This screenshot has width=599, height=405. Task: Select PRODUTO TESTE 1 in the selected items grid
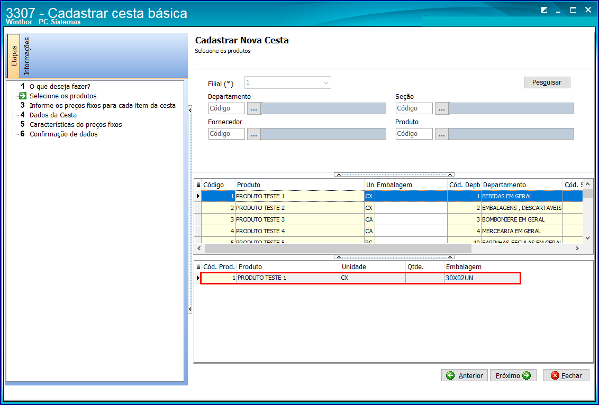point(361,278)
